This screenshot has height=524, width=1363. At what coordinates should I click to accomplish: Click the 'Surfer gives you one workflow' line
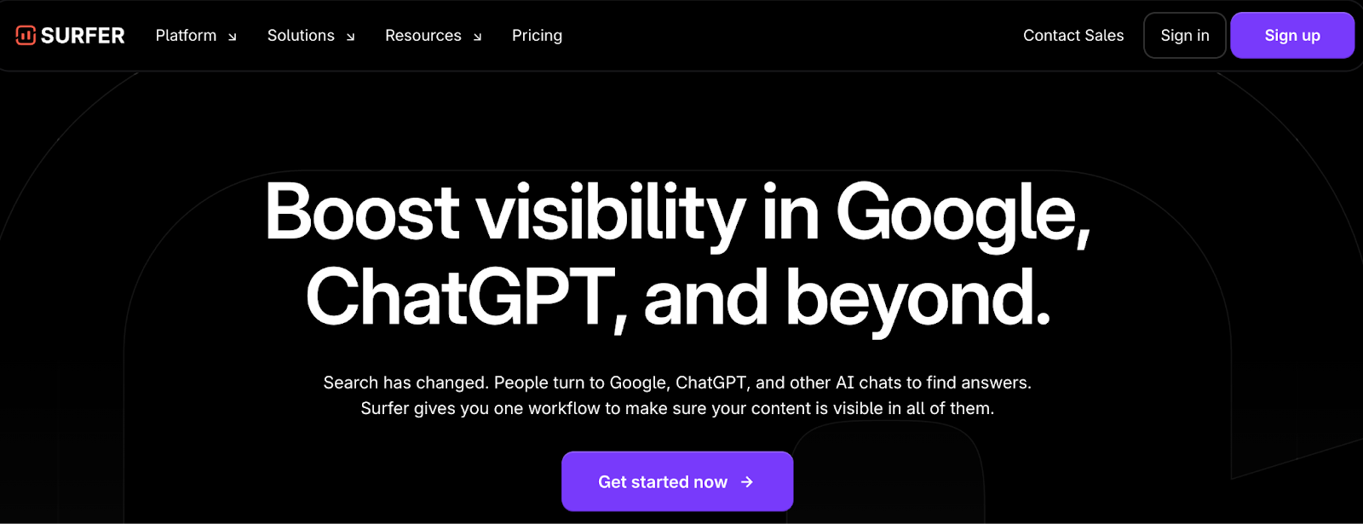tap(677, 408)
